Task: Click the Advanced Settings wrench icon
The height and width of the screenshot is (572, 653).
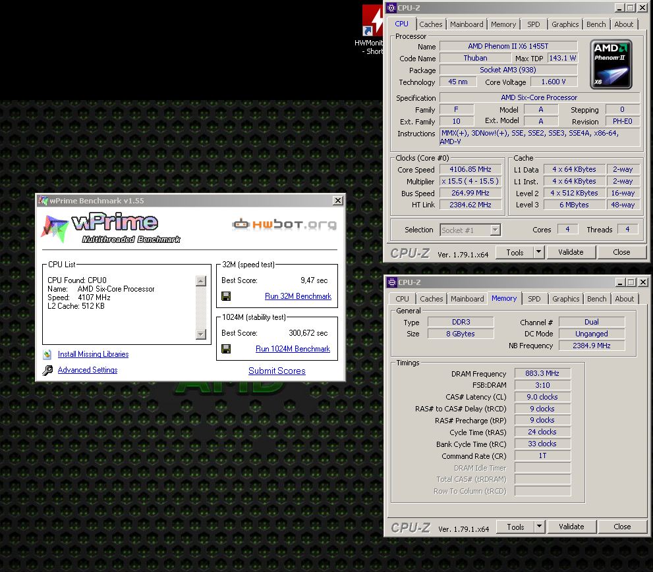Action: click(48, 370)
